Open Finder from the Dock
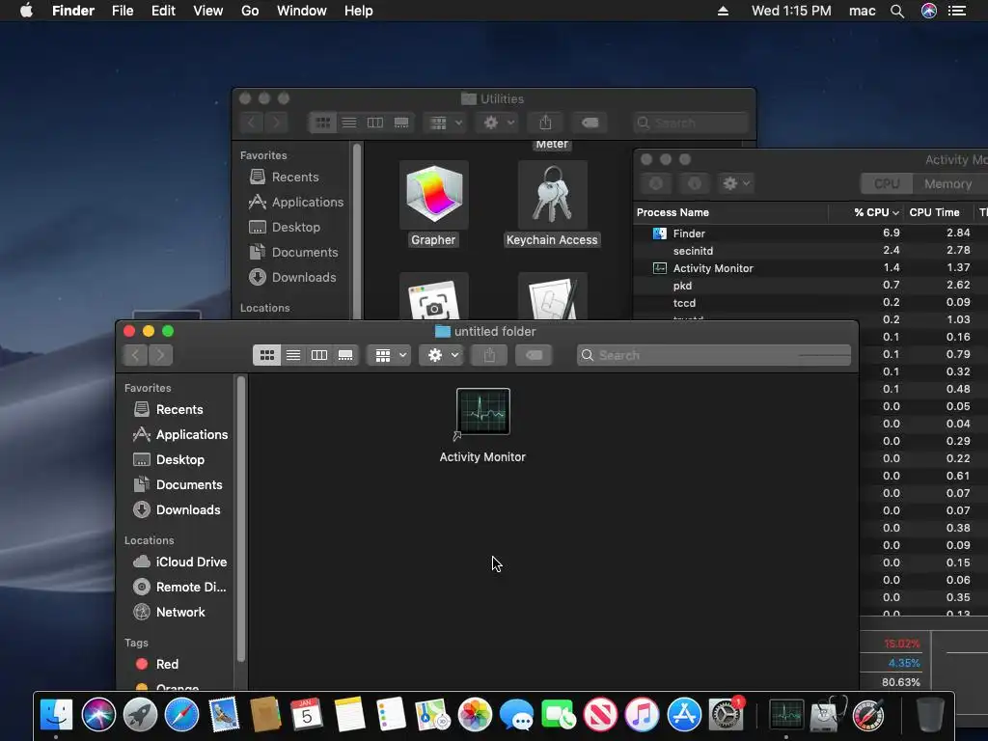 click(x=56, y=715)
